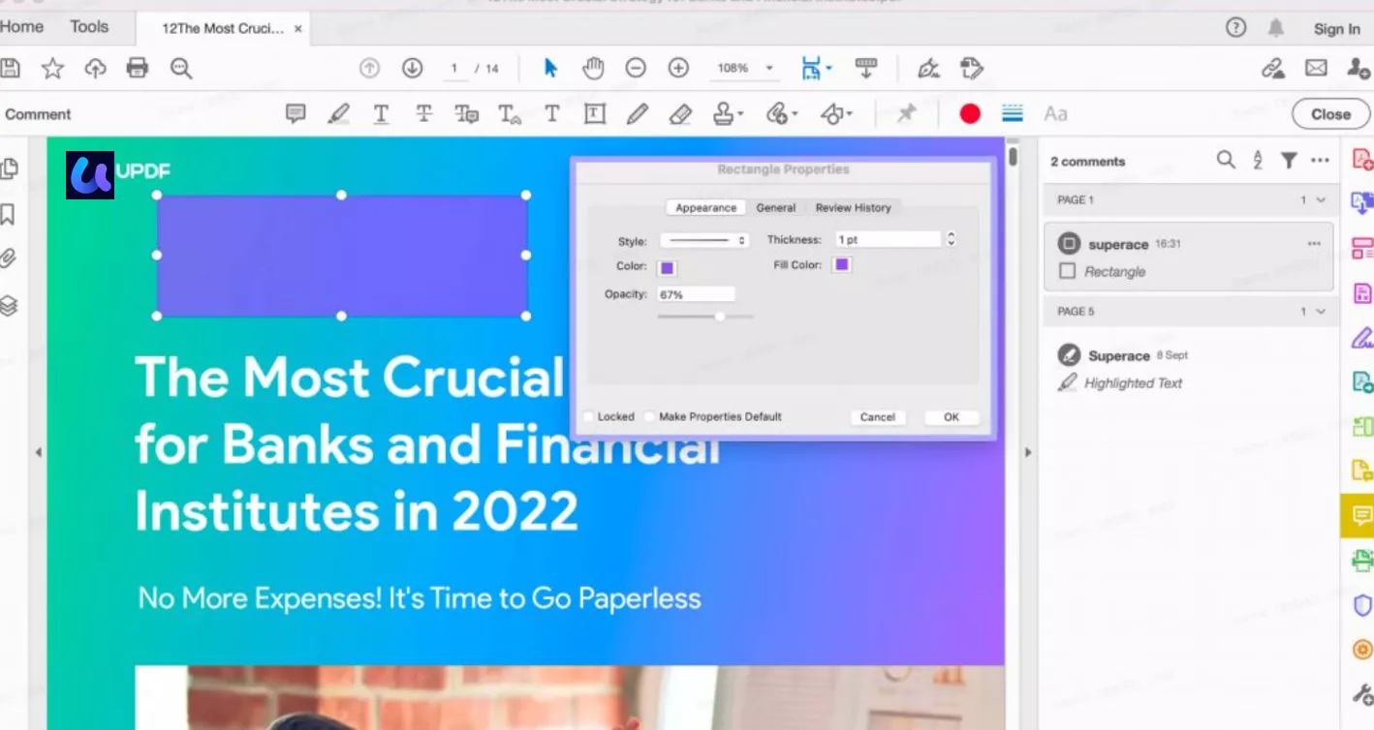Screen dimensions: 1374x730
Task: Open the rectangle Fill Color swatch
Action: coord(840,264)
